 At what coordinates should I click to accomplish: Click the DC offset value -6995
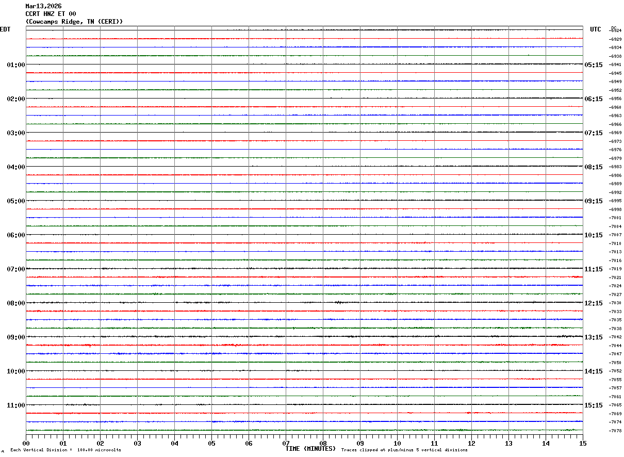615,201
